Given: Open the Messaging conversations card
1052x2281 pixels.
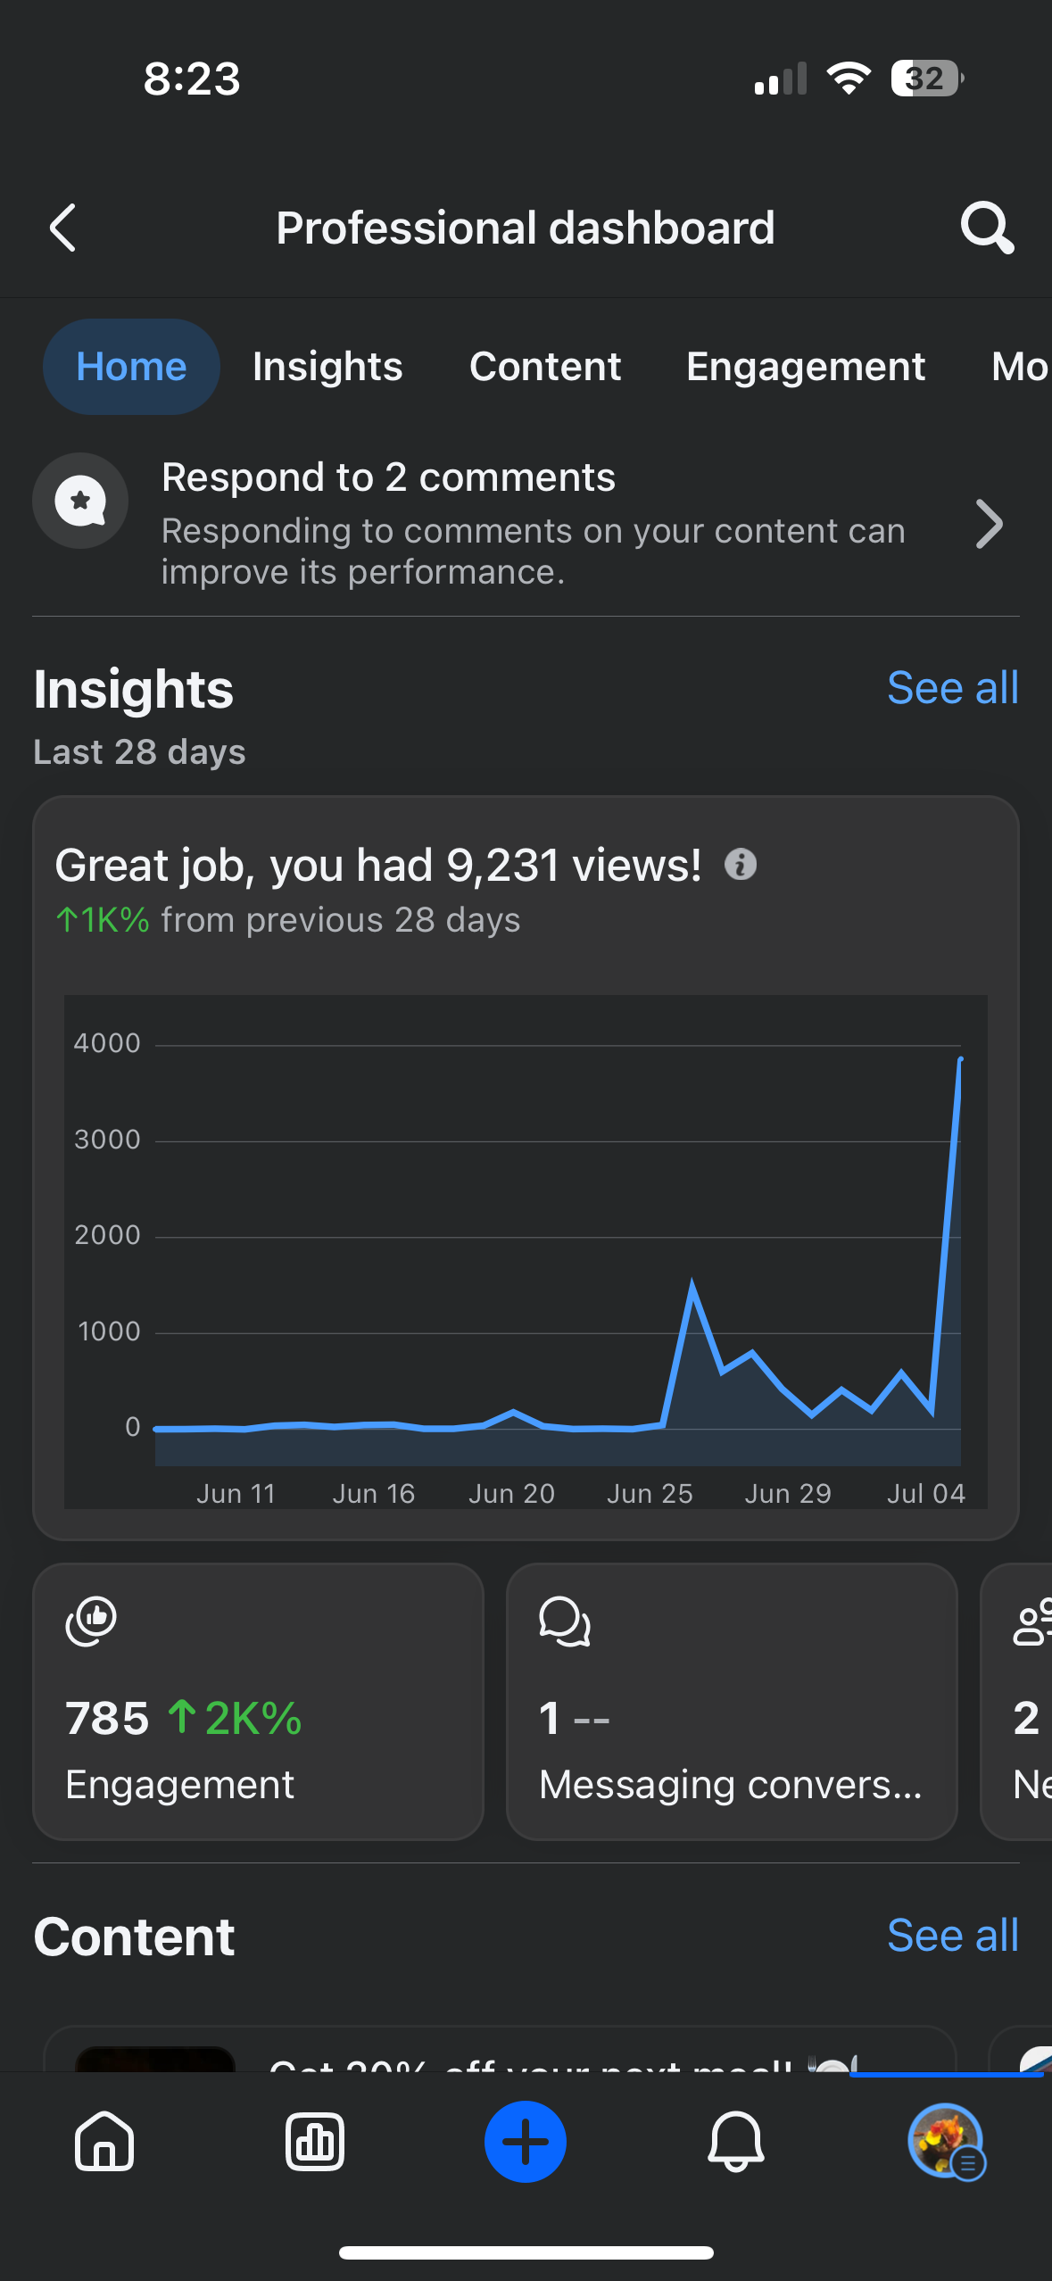Looking at the screenshot, I should coord(732,1701).
